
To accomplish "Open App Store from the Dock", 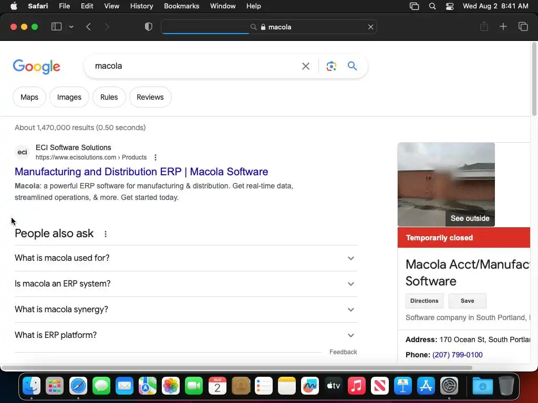I will 426,386.
